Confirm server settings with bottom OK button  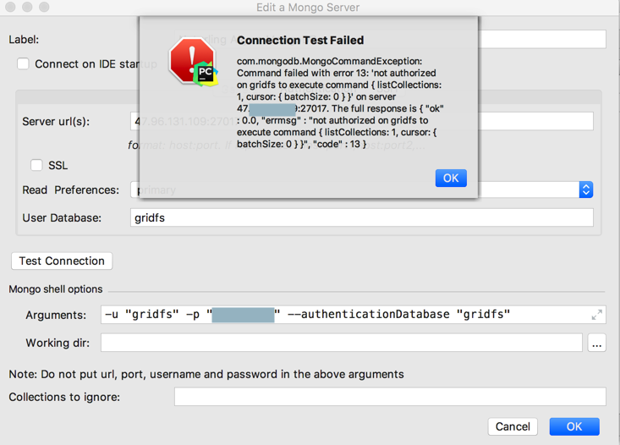574,426
